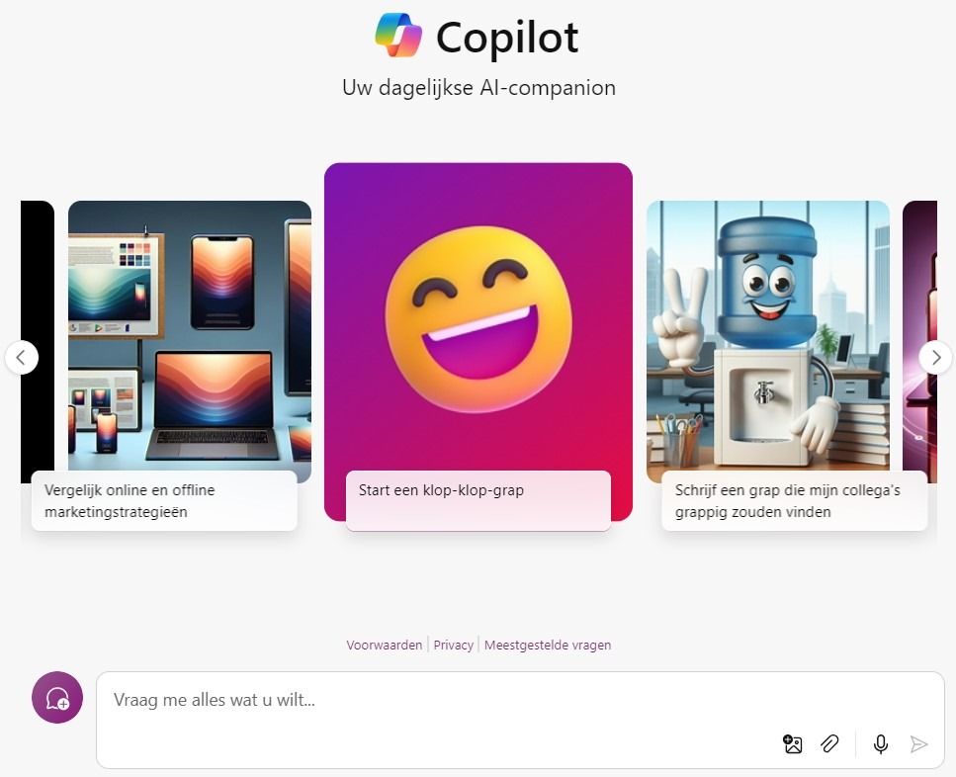Click the add image icon
Image resolution: width=956 pixels, height=777 pixels.
click(792, 744)
